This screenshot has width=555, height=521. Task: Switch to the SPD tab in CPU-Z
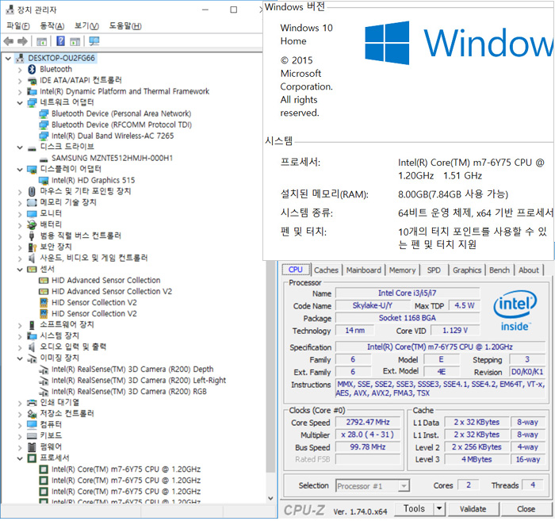point(434,270)
